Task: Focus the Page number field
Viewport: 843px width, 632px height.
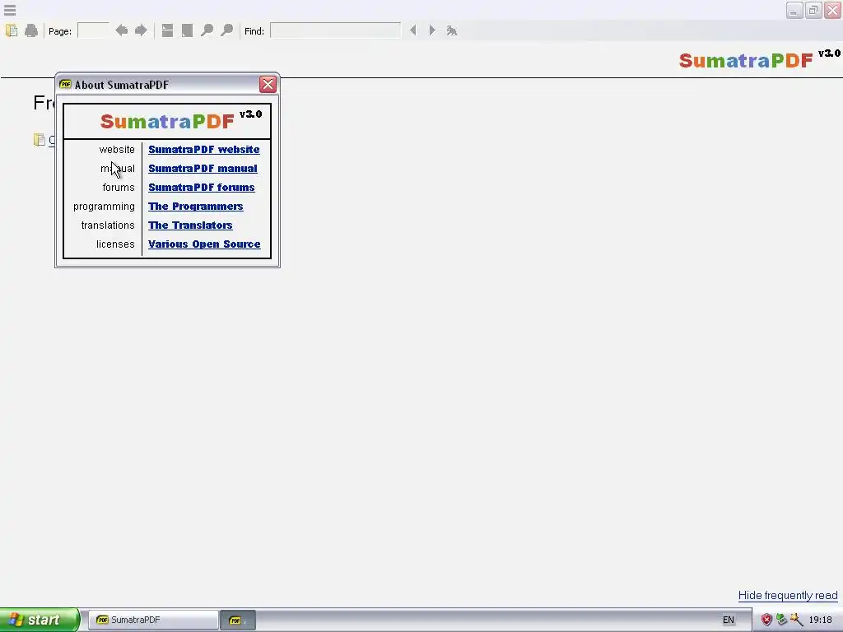Action: coord(94,30)
